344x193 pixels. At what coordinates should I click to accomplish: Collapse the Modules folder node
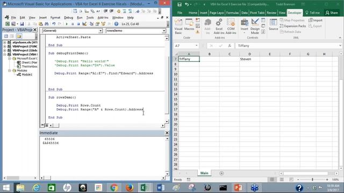10,70
